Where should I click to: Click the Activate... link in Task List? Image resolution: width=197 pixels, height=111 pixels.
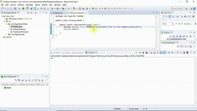pyautogui.click(x=187, y=24)
